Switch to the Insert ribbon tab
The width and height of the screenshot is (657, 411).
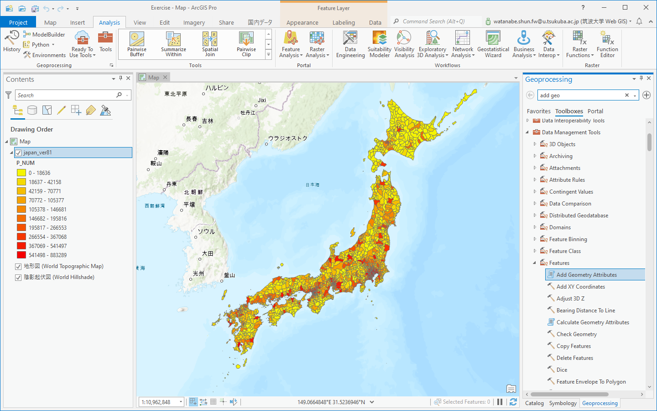[78, 22]
